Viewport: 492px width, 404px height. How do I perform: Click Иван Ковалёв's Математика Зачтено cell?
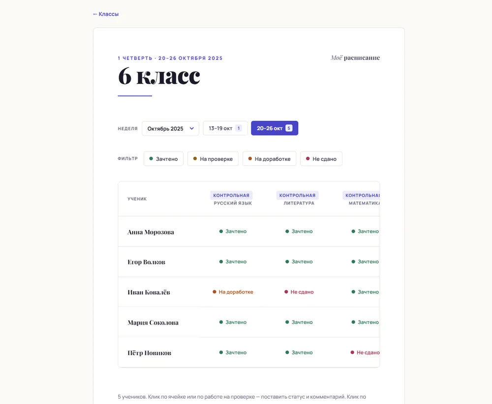(365, 292)
